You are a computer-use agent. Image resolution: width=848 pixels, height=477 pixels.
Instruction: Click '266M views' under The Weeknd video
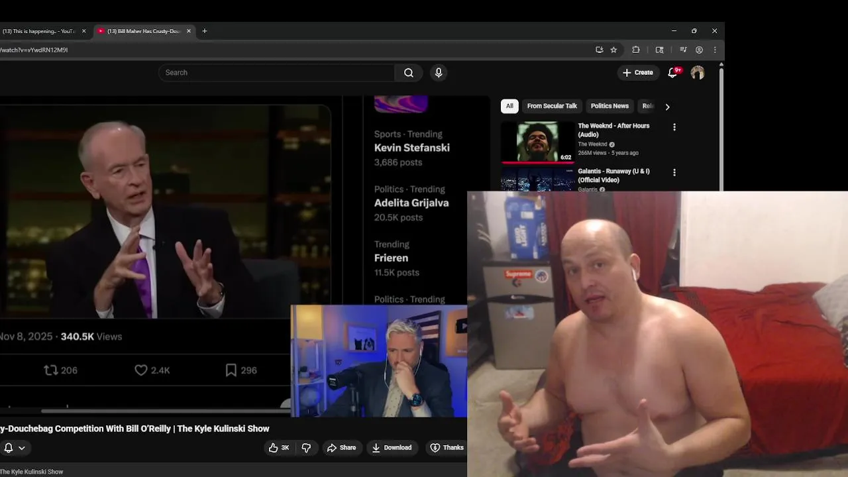592,153
